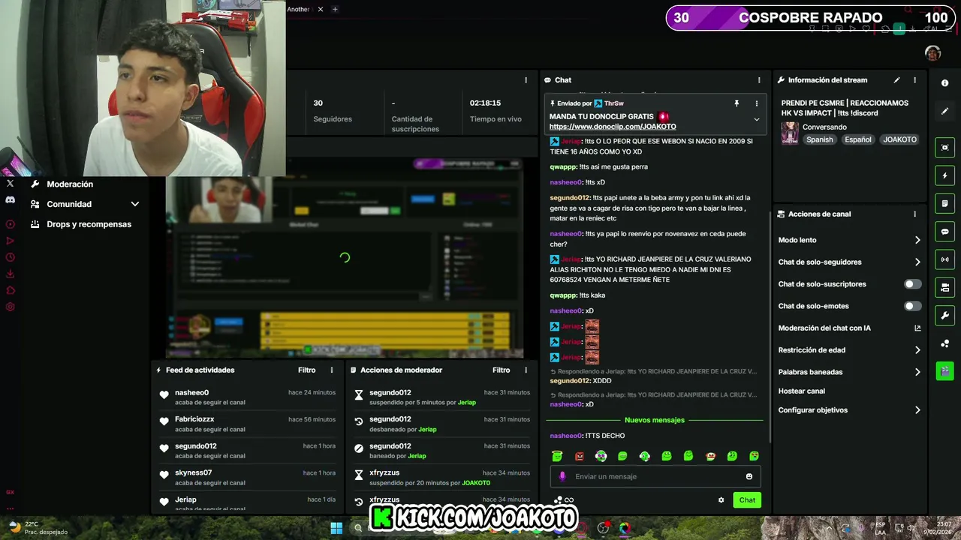The height and width of the screenshot is (540, 961).
Task: Click Hostear canal action
Action: tap(802, 391)
